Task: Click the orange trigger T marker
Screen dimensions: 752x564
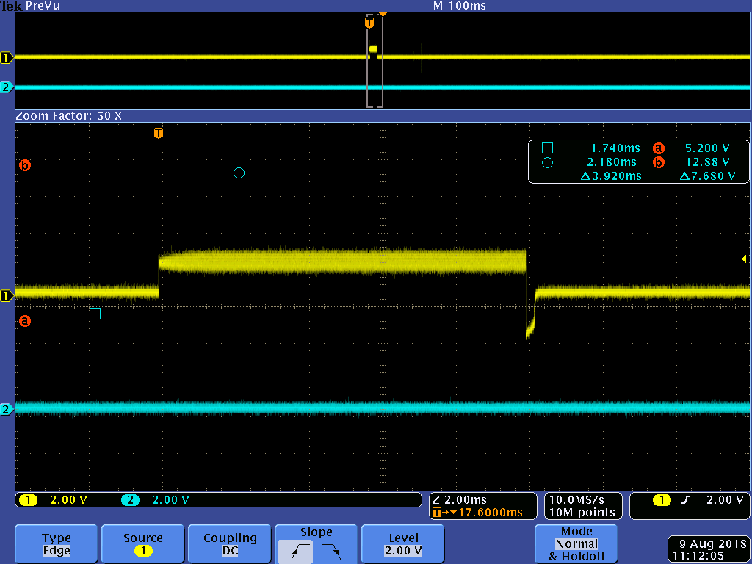Action: tap(158, 133)
